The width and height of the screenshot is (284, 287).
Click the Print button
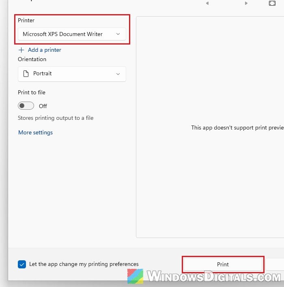tap(223, 264)
